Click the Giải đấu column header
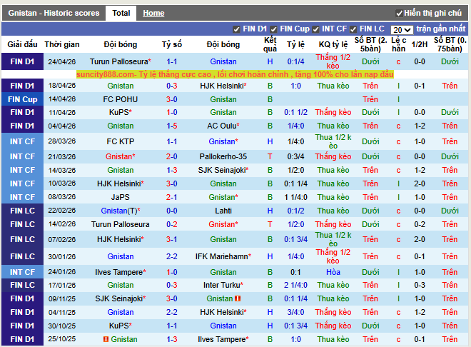Image resolution: width=471 pixels, height=347 pixels. 23,44
